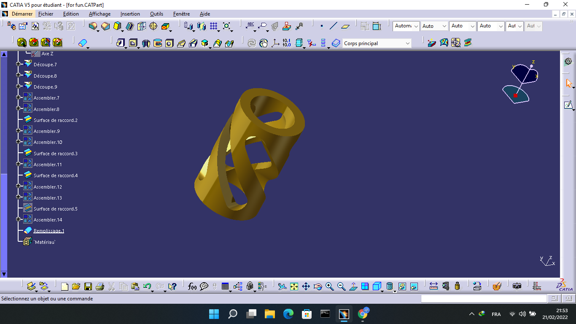This screenshot has height=324, width=576.
Task: Open the Insertion menu
Action: point(130,14)
